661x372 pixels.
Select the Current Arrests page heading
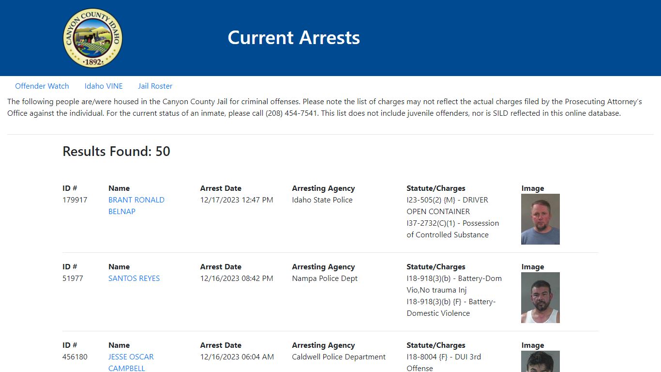coord(294,38)
